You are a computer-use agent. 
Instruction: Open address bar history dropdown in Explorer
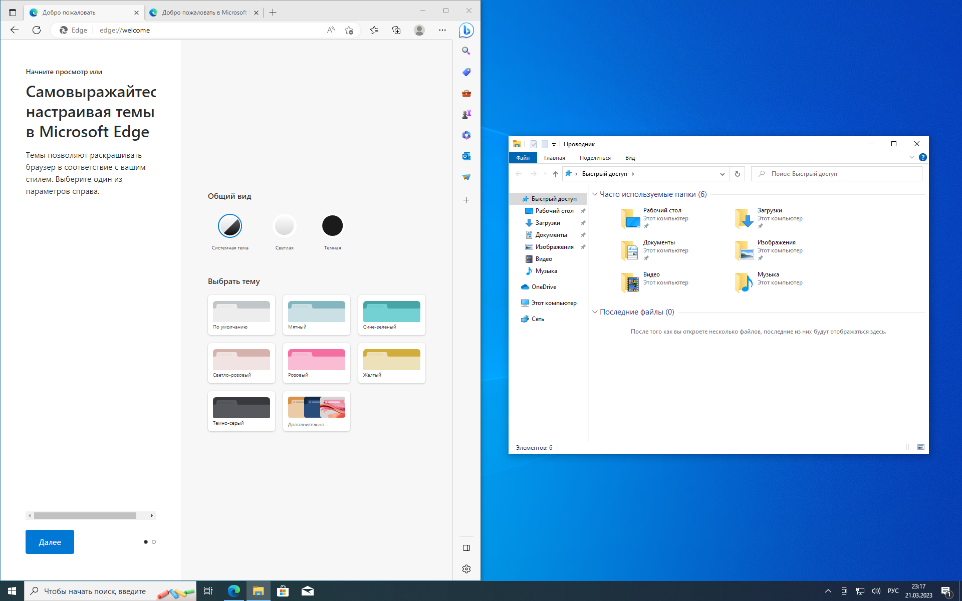click(722, 174)
